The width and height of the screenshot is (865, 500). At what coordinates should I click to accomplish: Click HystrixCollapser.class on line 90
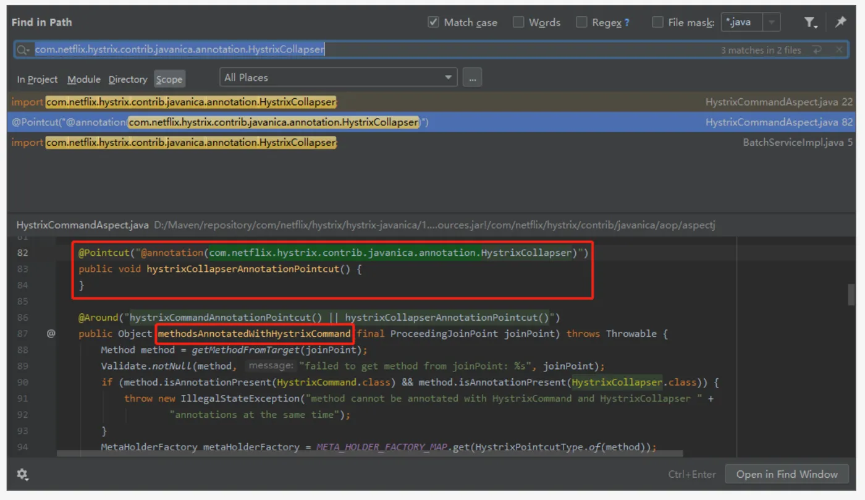click(633, 382)
